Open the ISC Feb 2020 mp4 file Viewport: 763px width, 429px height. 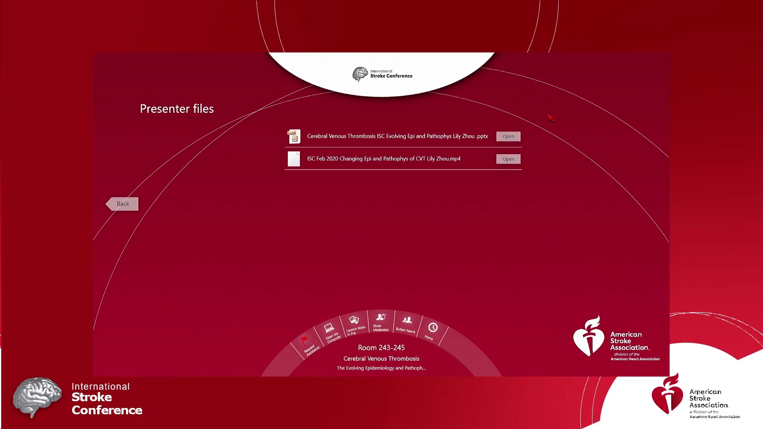508,159
